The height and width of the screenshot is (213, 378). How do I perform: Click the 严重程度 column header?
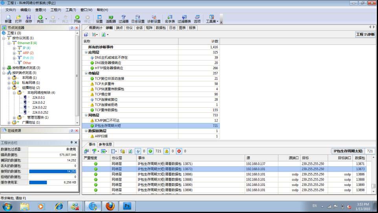[x=96, y=158]
